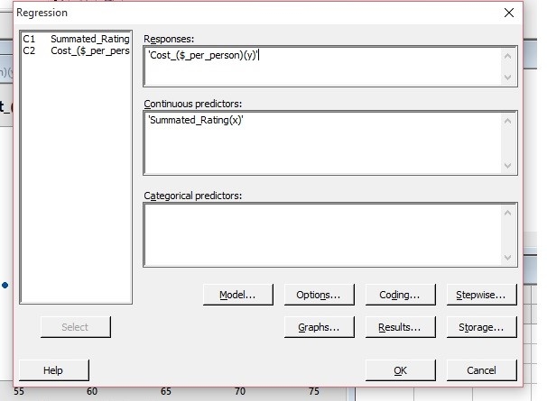Image resolution: width=547 pixels, height=401 pixels.
Task: Cancel the Regression dialog
Action: (481, 370)
